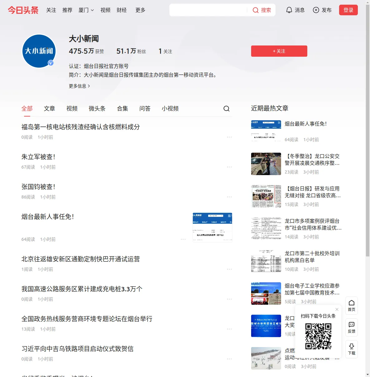Screen dimensions: 370x377
Task: Open article 福岛第一核电站核残渣经确认含核燃料成分
Action: (x=80, y=127)
